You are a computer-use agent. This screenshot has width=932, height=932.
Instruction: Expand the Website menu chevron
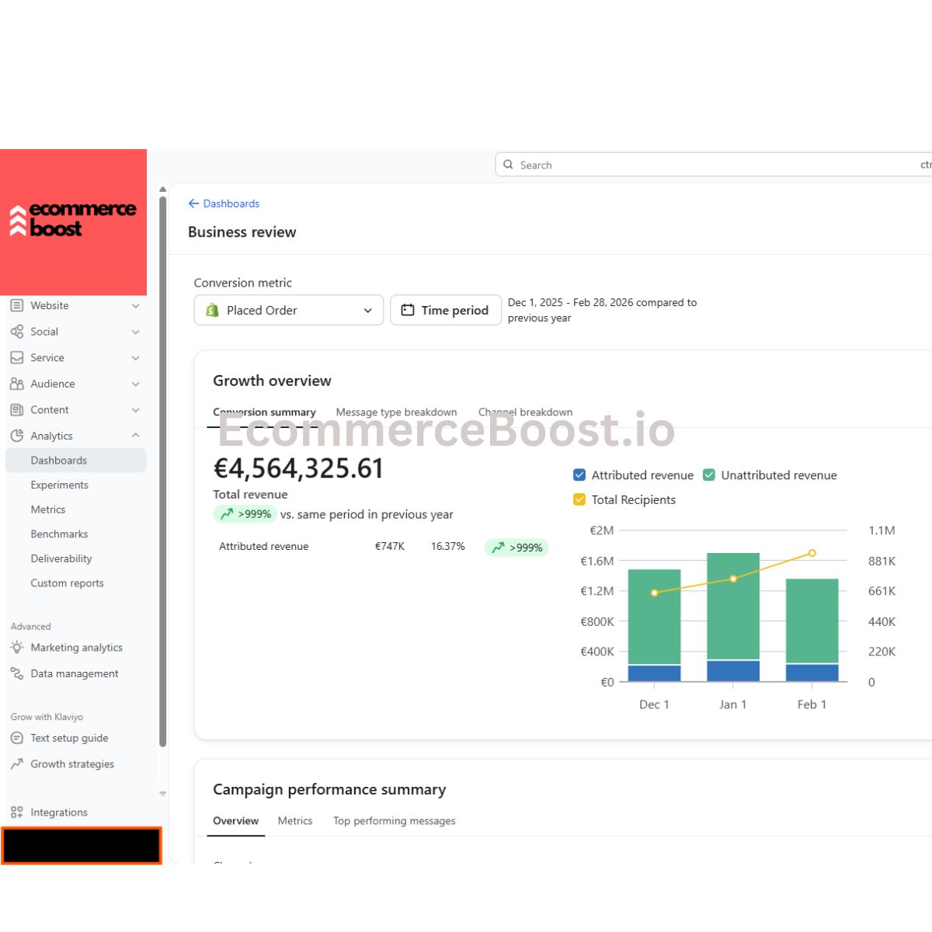tap(136, 306)
